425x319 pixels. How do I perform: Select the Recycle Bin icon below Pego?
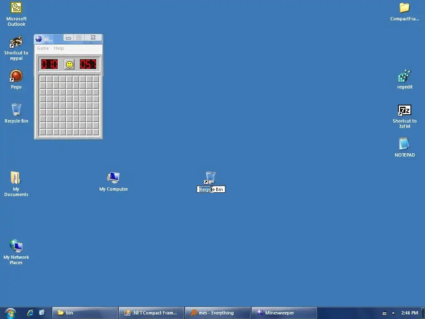[x=16, y=110]
